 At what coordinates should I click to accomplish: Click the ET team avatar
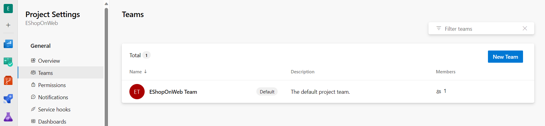pos(137,92)
